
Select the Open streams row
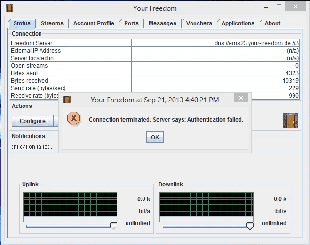[x=155, y=66]
